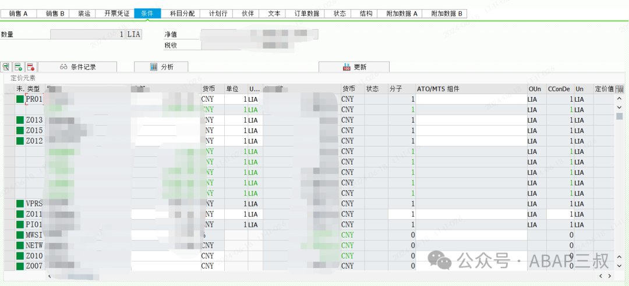Image resolution: width=629 pixels, height=286 pixels.
Task: Click the MWSI condition type cell
Action: pos(34,235)
